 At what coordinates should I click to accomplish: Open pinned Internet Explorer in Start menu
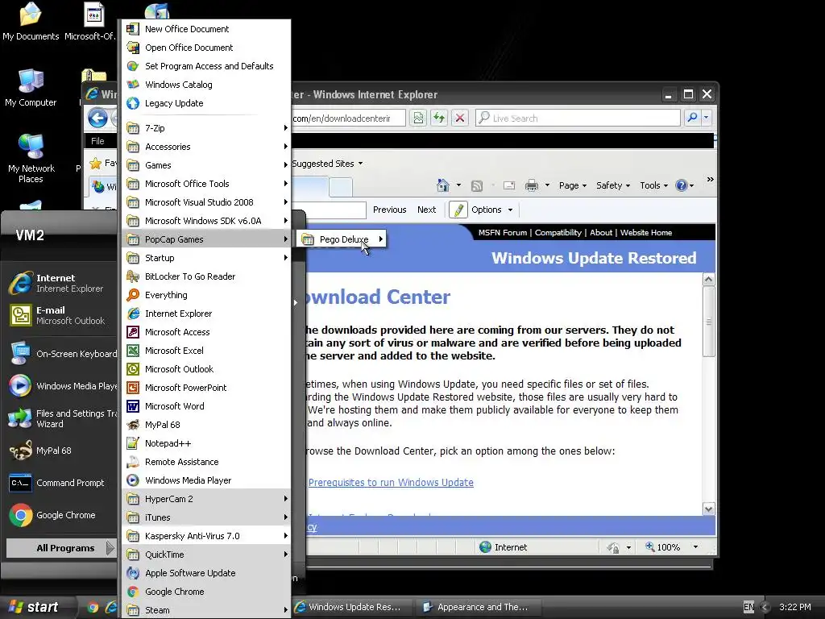[61, 283]
